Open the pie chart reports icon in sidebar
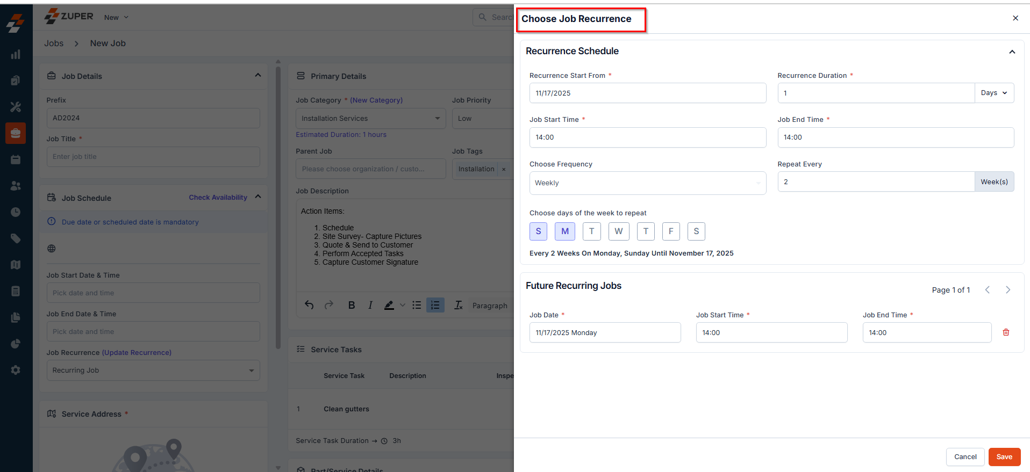 click(16, 344)
